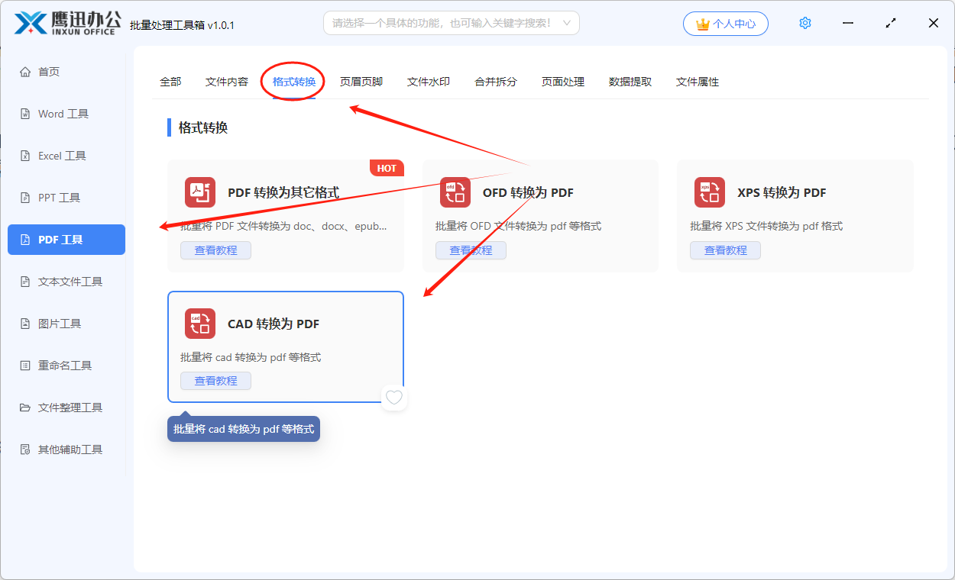This screenshot has height=580, width=955.
Task: Click the PDF to other formats icon
Action: (200, 192)
